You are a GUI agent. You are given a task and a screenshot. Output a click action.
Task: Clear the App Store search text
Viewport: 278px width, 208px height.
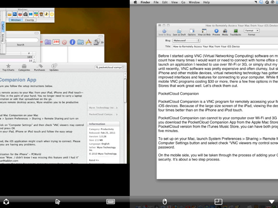point(123,67)
